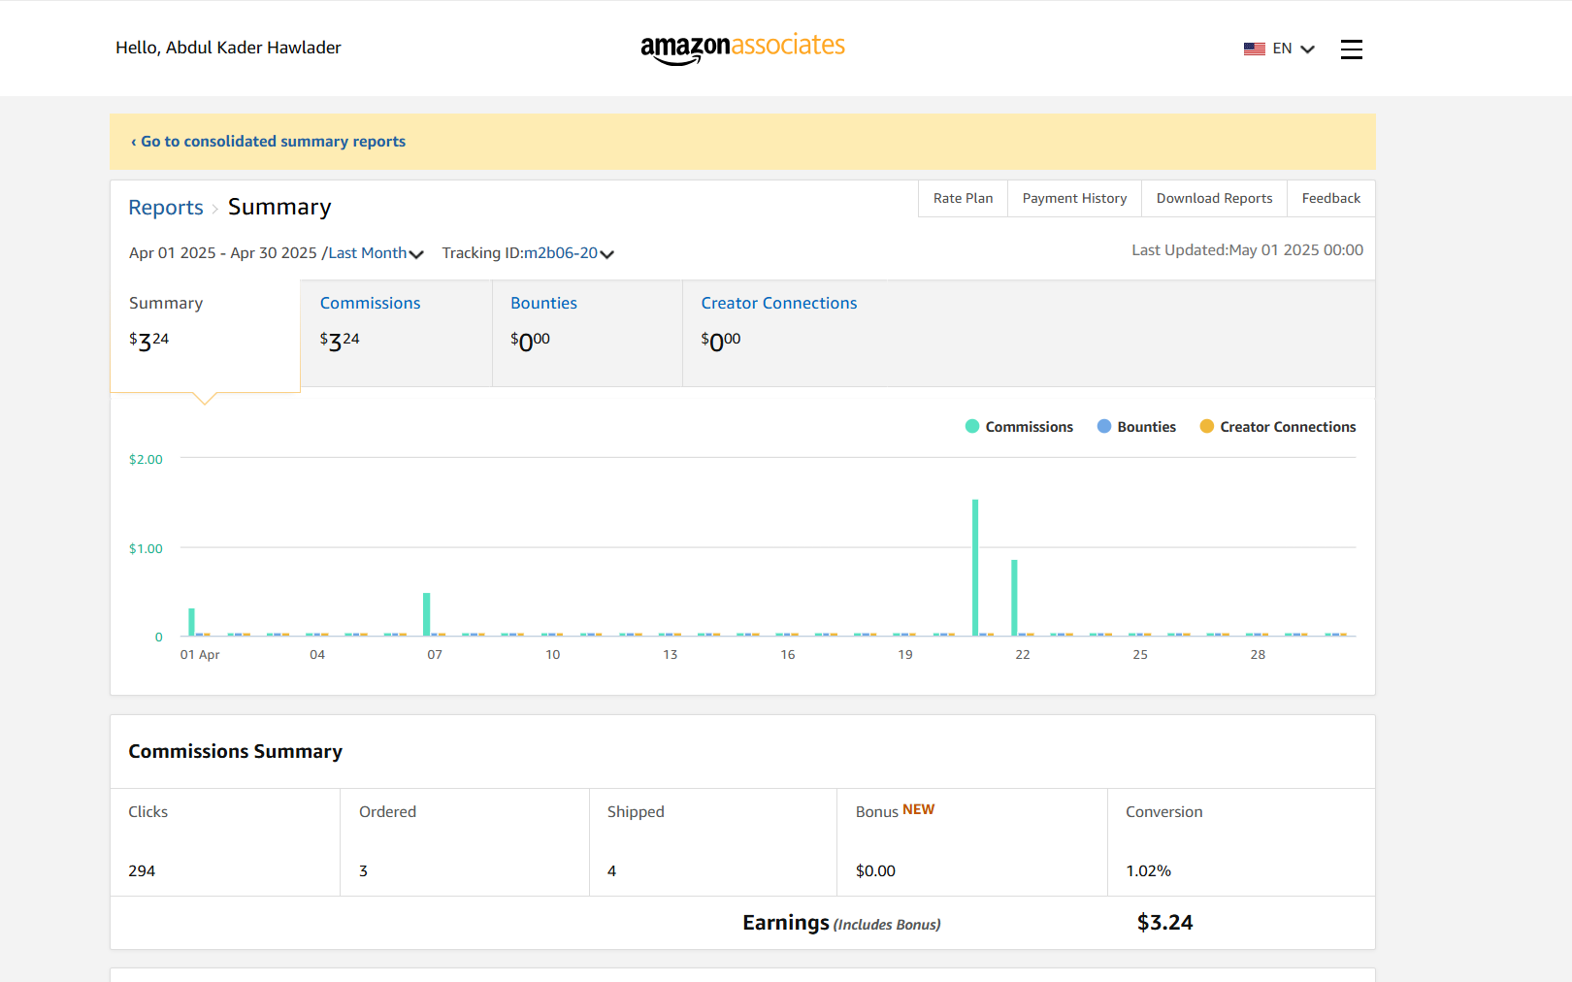Image resolution: width=1572 pixels, height=982 pixels.
Task: Toggle the Creator Connections legend orange dot
Action: (x=1207, y=426)
